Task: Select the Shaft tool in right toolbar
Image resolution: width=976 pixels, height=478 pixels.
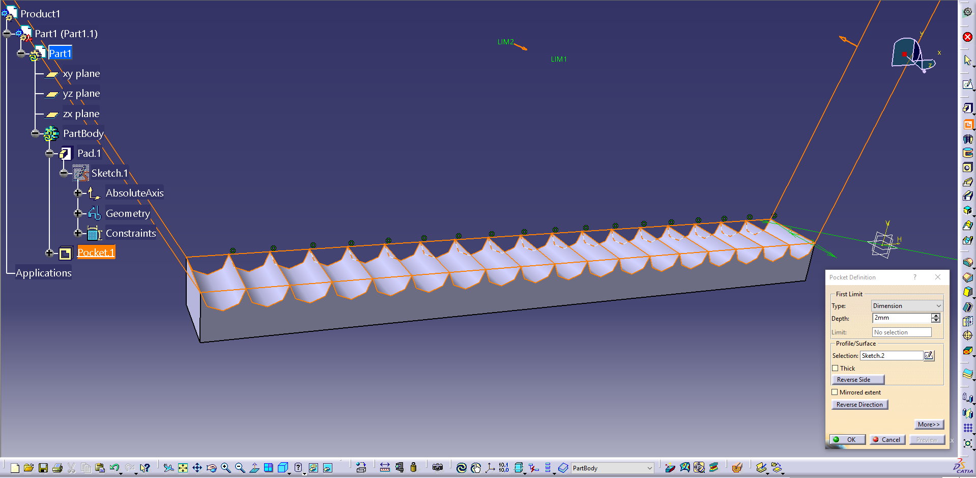Action: pos(968,138)
